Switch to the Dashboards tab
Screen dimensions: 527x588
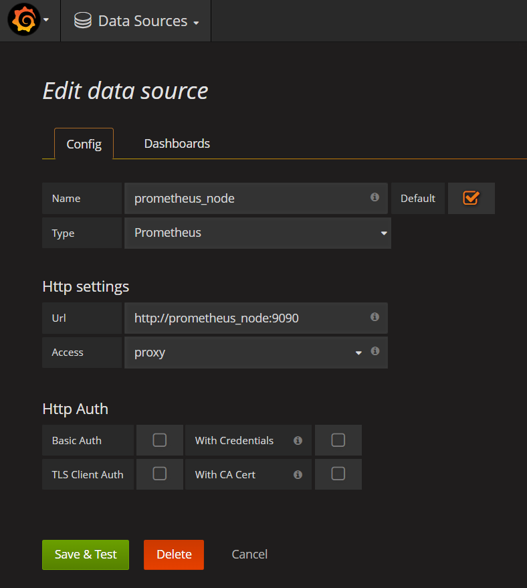(x=177, y=144)
